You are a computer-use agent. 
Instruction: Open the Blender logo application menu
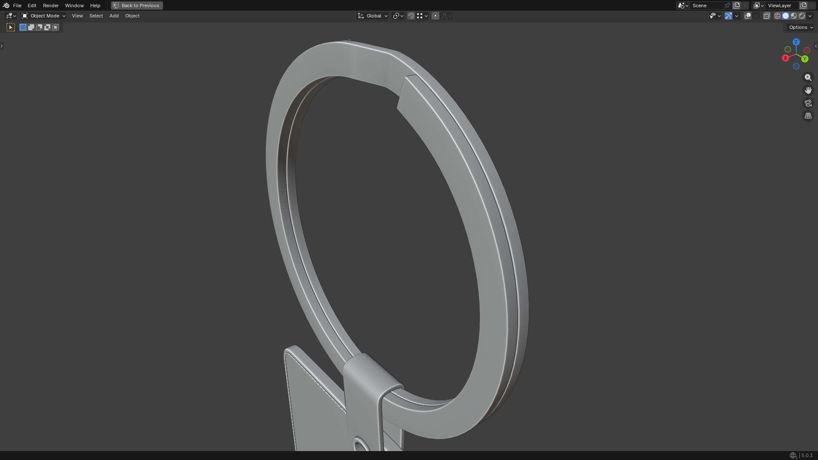(x=6, y=6)
